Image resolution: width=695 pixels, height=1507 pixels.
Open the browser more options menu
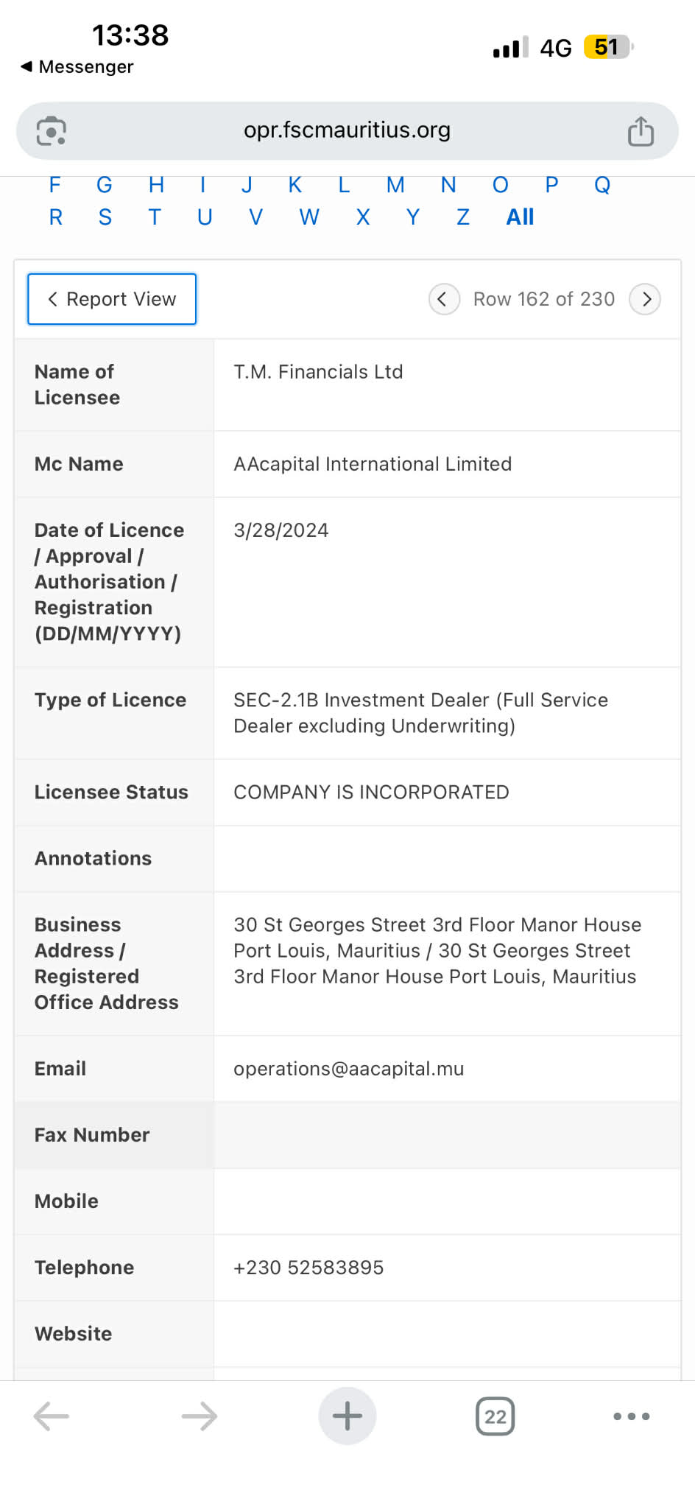pos(632,1416)
